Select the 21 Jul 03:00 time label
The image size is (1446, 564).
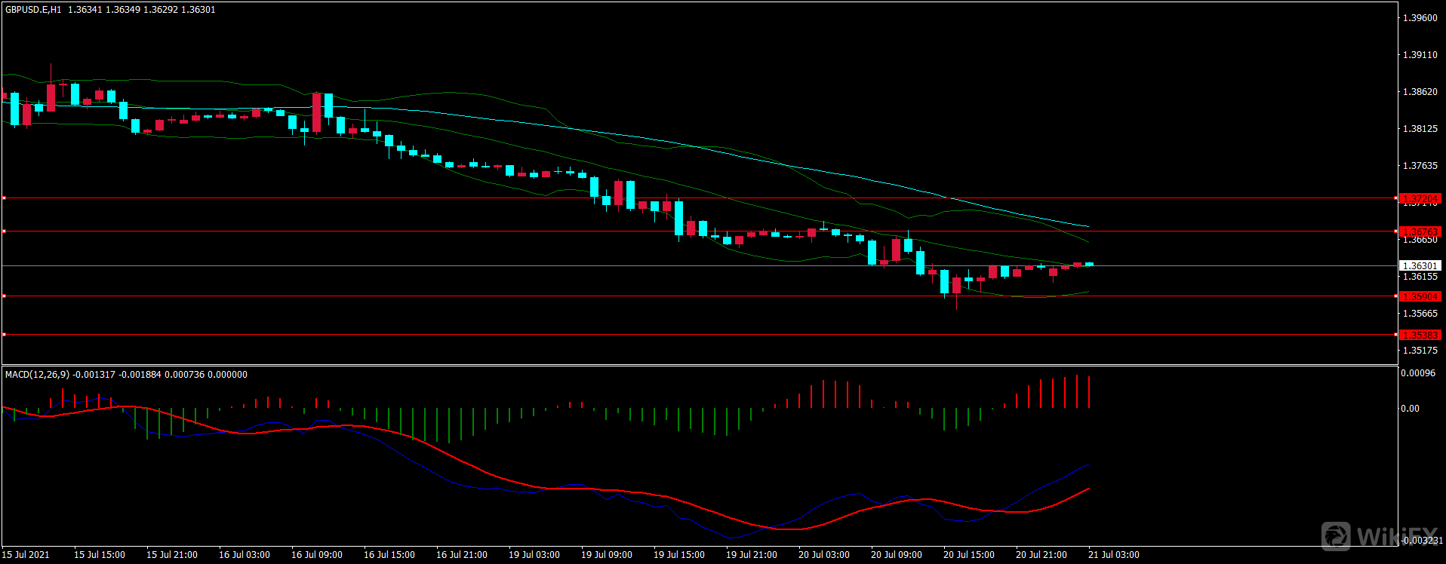coord(1114,555)
